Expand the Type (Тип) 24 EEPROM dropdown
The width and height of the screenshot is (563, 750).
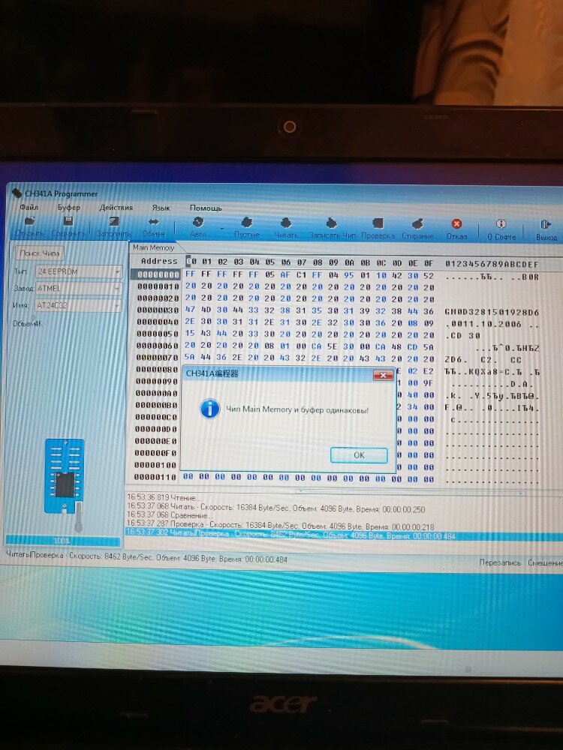(117, 271)
